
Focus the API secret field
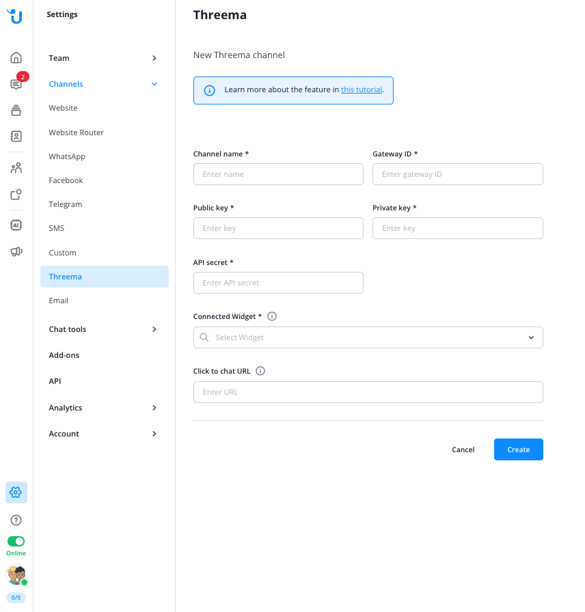tap(278, 283)
